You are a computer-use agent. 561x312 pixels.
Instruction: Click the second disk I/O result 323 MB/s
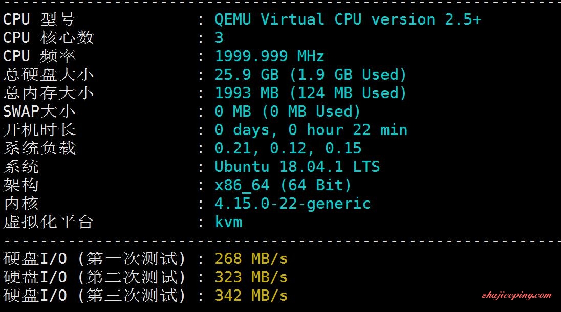click(251, 277)
